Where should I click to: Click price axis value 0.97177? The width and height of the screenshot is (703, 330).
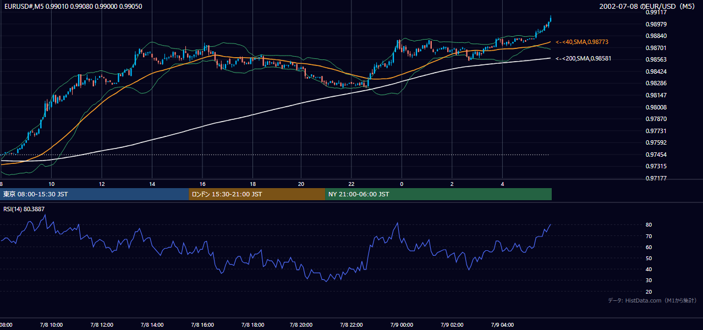(x=656, y=178)
